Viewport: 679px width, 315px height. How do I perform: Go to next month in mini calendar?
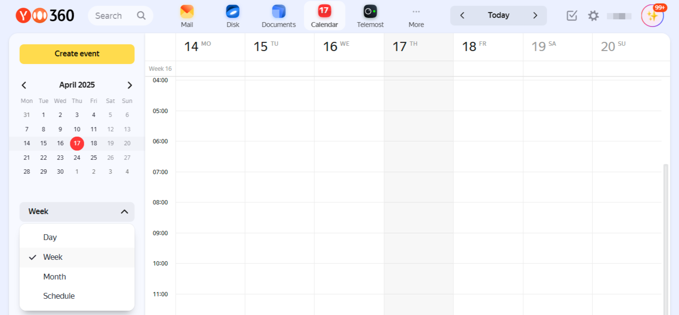click(129, 85)
